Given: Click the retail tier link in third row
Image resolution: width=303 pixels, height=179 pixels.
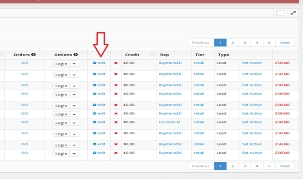Looking at the screenshot, I should pos(199,85).
